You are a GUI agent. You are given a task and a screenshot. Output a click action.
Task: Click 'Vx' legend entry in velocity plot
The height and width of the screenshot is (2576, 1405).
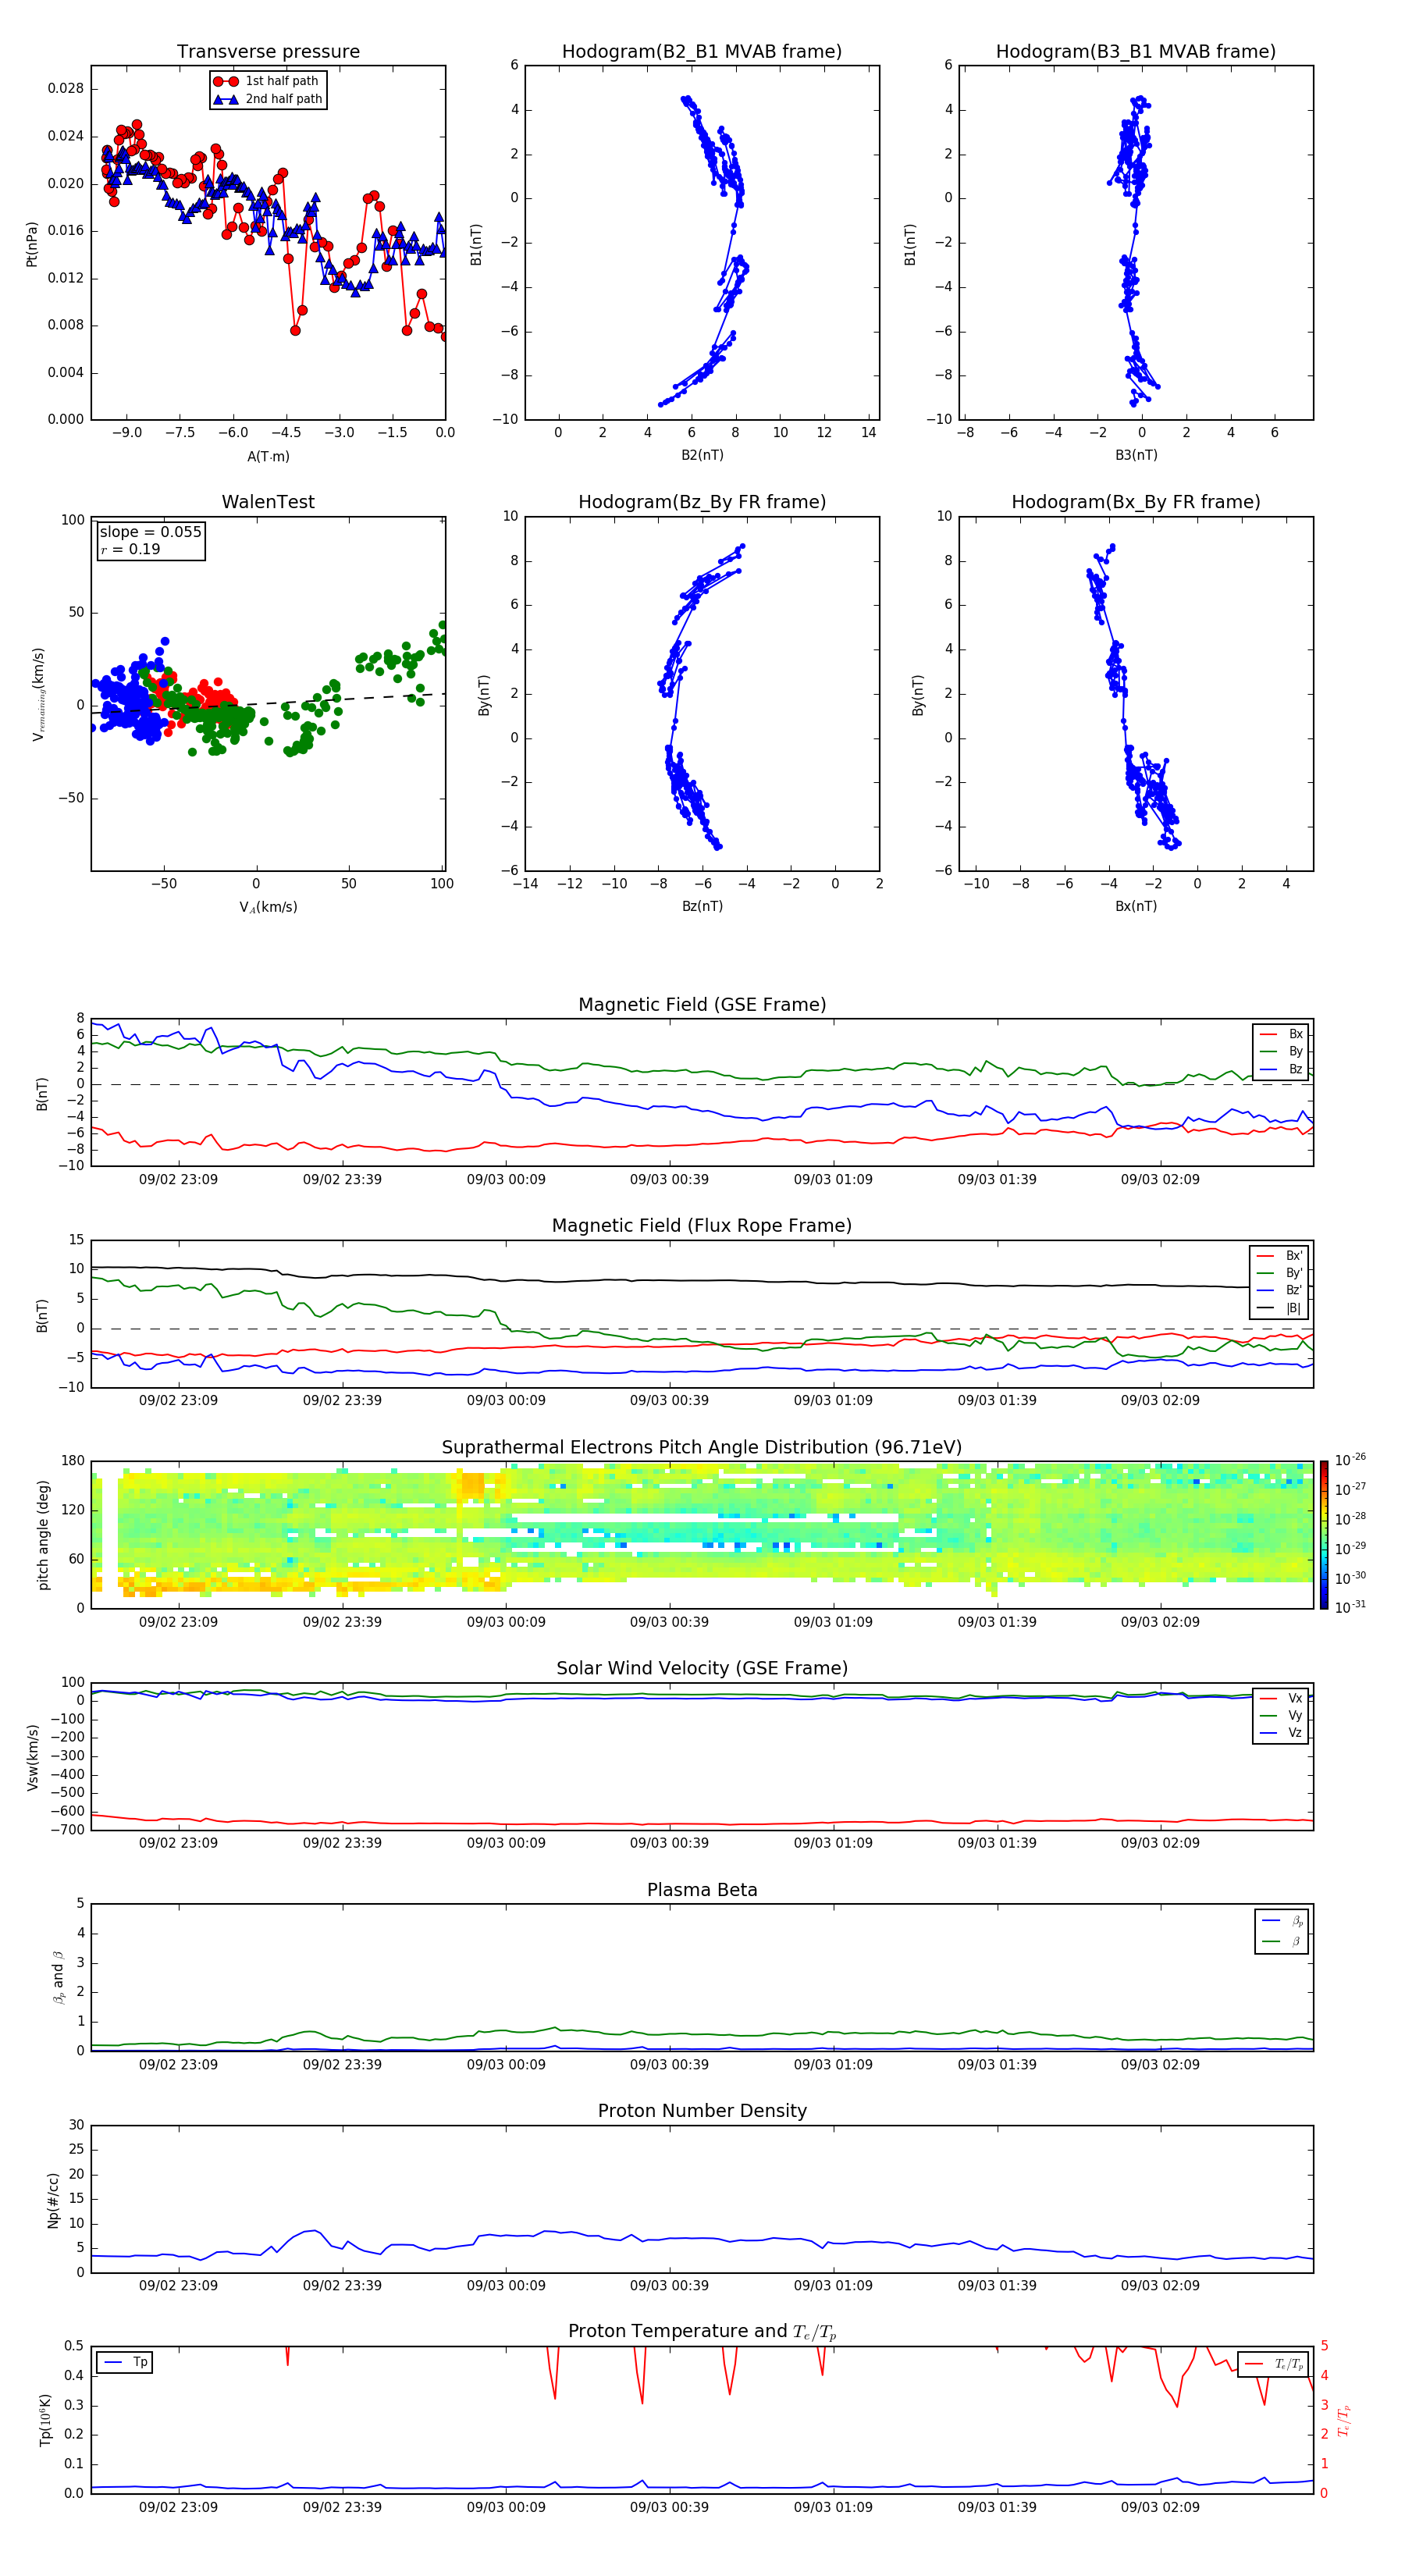tap(1282, 1698)
